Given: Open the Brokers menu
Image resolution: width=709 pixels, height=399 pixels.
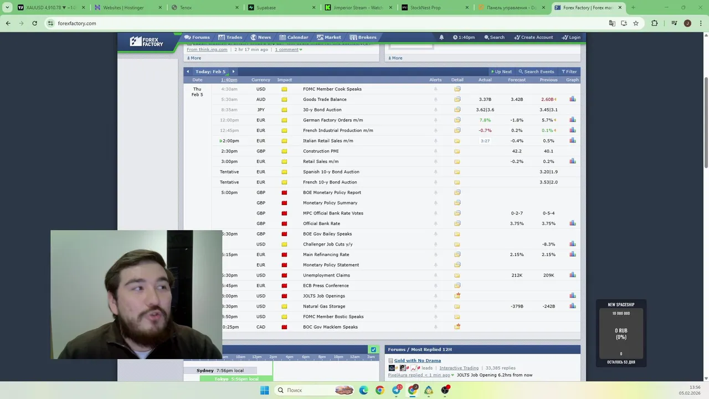Looking at the screenshot, I should pos(363,37).
